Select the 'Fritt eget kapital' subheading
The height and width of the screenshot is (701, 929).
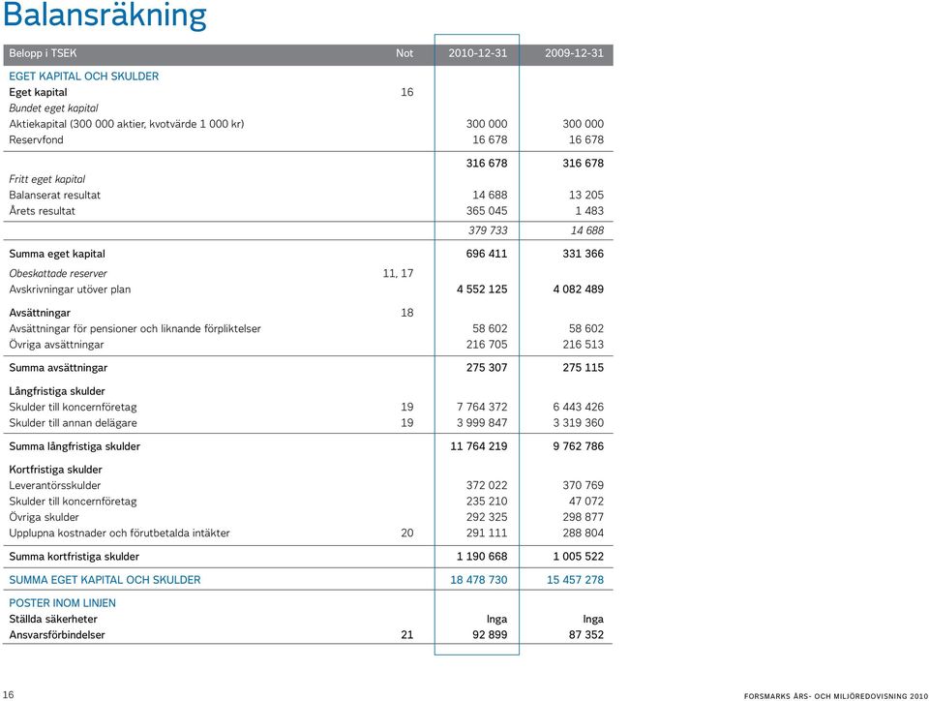[x=46, y=179]
